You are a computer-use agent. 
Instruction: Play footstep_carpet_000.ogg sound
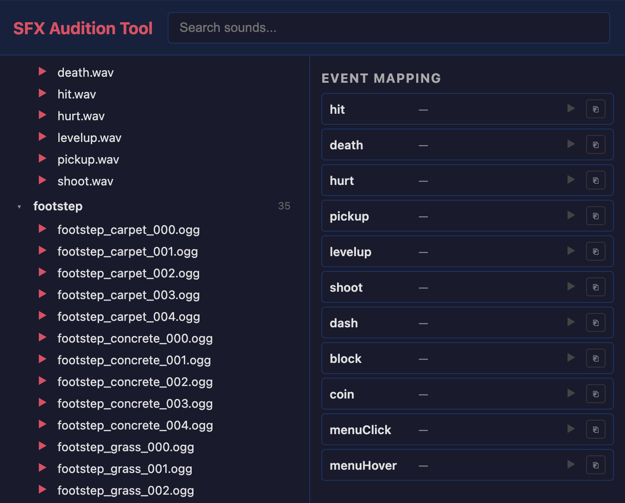(x=43, y=229)
